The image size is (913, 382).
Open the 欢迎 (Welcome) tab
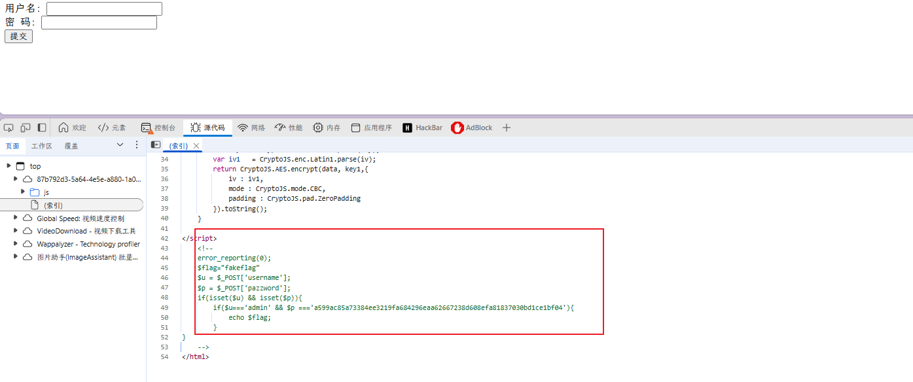point(72,128)
